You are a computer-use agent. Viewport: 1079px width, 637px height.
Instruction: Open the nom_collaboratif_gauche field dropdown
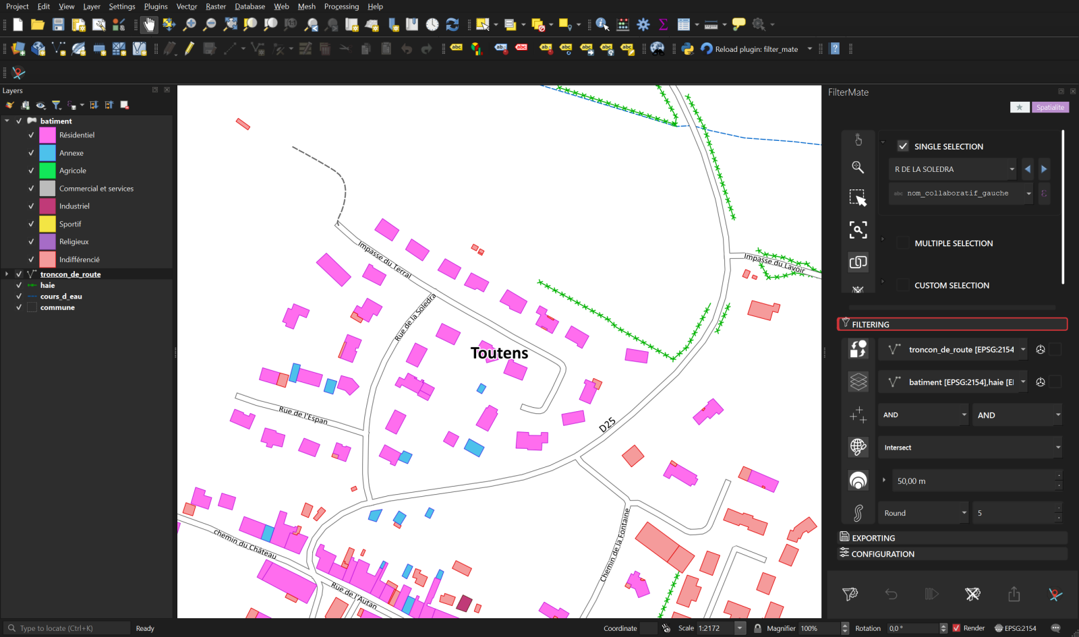coord(961,193)
